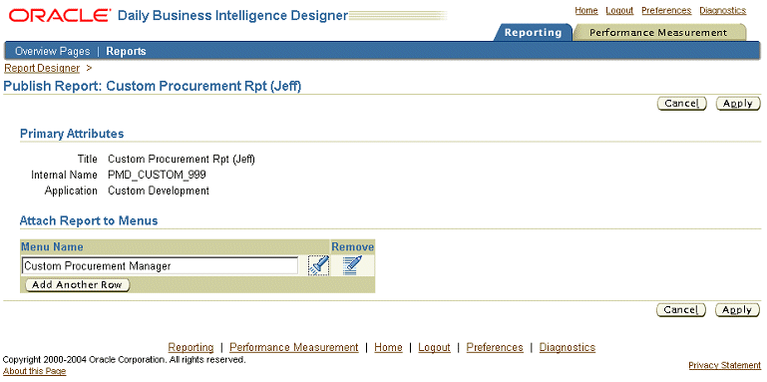Open the menu name search flashlight icon
The height and width of the screenshot is (382, 767).
(x=318, y=265)
